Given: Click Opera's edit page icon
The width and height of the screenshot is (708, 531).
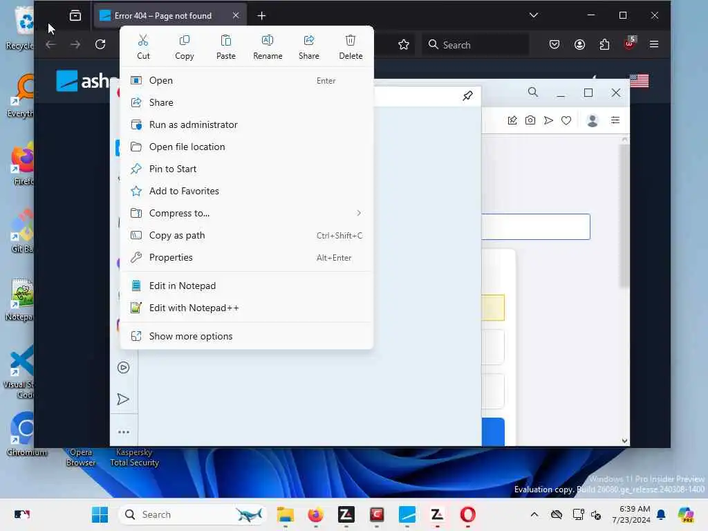Looking at the screenshot, I should coord(512,120).
